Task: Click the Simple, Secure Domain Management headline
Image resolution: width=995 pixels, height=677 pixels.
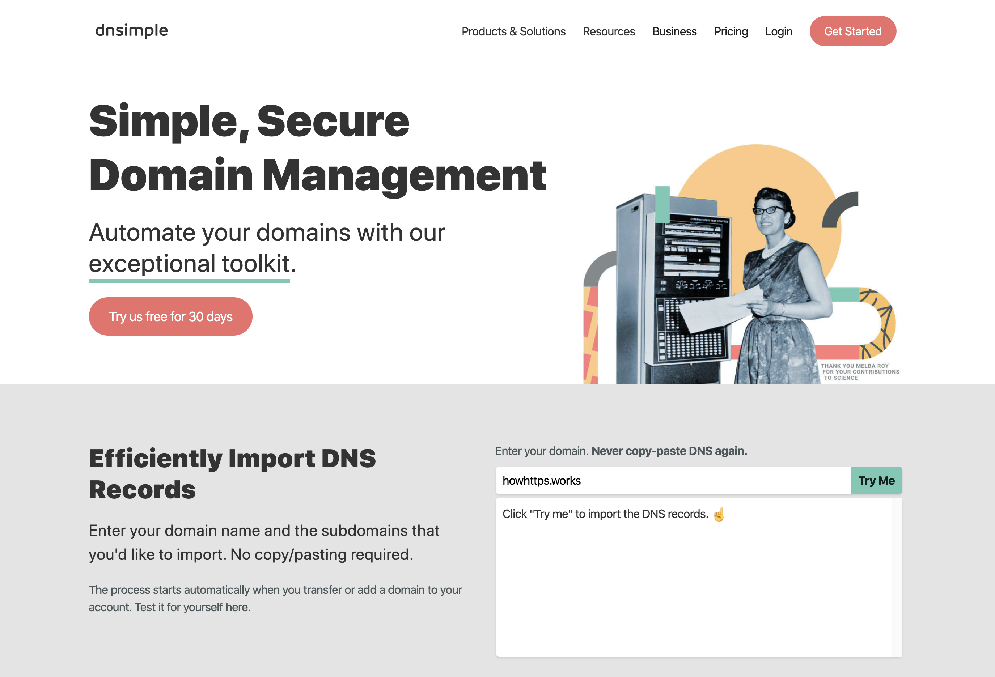Action: pos(317,148)
